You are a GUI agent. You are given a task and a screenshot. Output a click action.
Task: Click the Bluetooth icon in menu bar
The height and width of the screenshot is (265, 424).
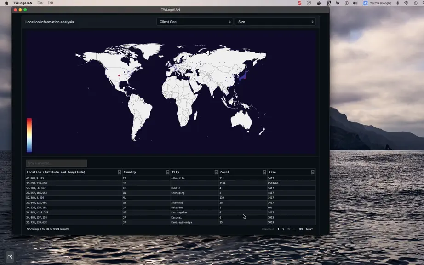tap(397, 3)
